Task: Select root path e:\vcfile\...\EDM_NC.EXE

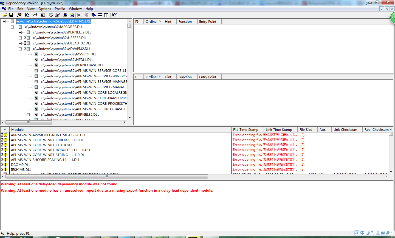Action: [x=54, y=21]
